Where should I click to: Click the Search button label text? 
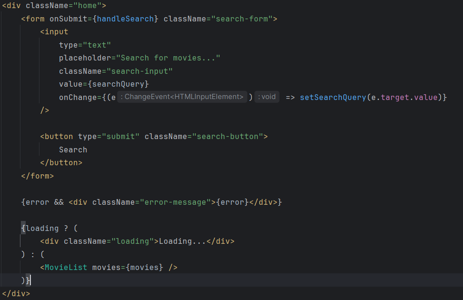[x=73, y=150]
